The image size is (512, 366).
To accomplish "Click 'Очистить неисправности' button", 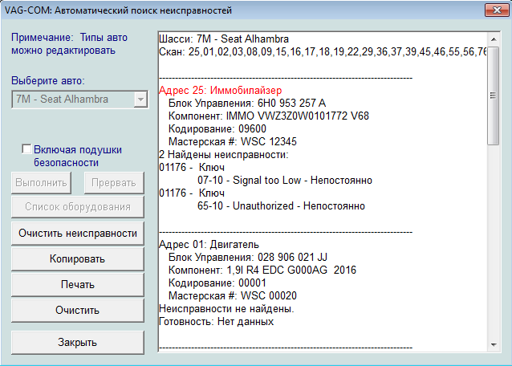I will point(77,234).
